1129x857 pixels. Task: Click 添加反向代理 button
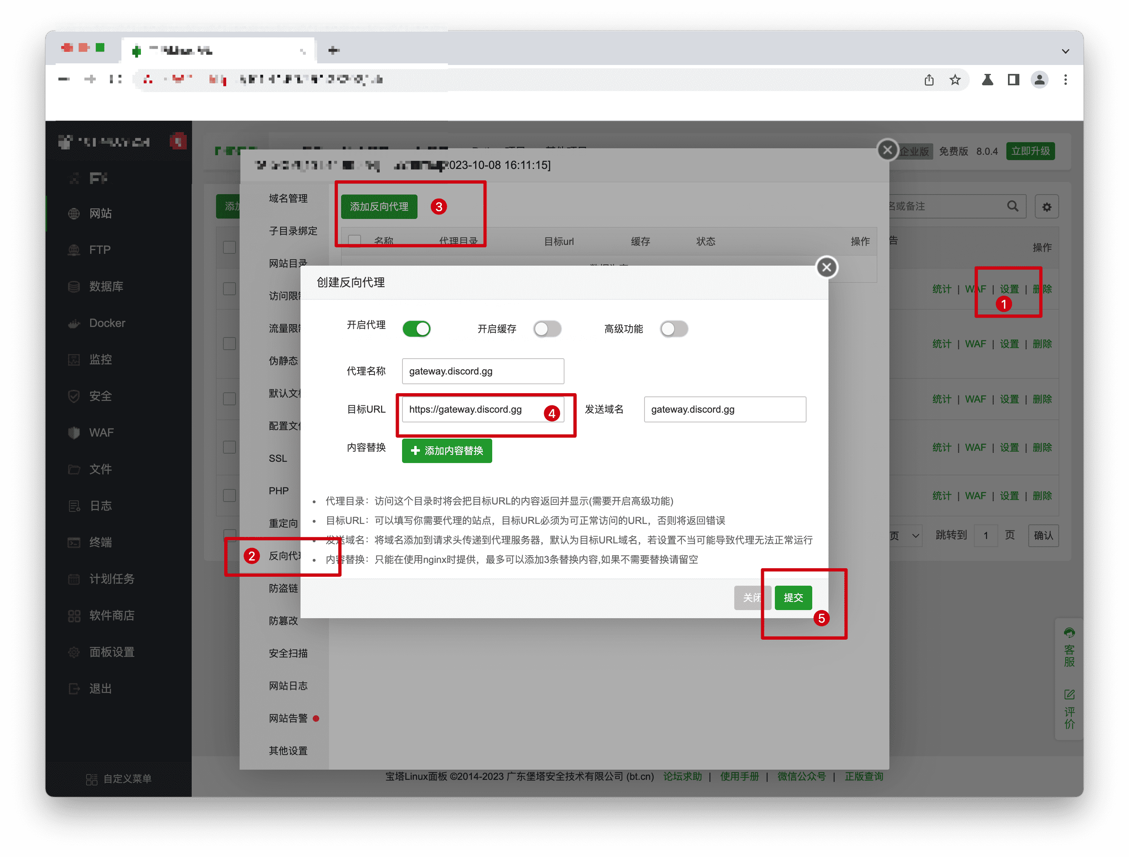pyautogui.click(x=379, y=207)
